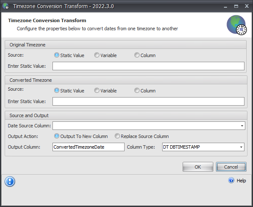Click the Original Timezone group header
This screenshot has height=207, width=253.
125,45
